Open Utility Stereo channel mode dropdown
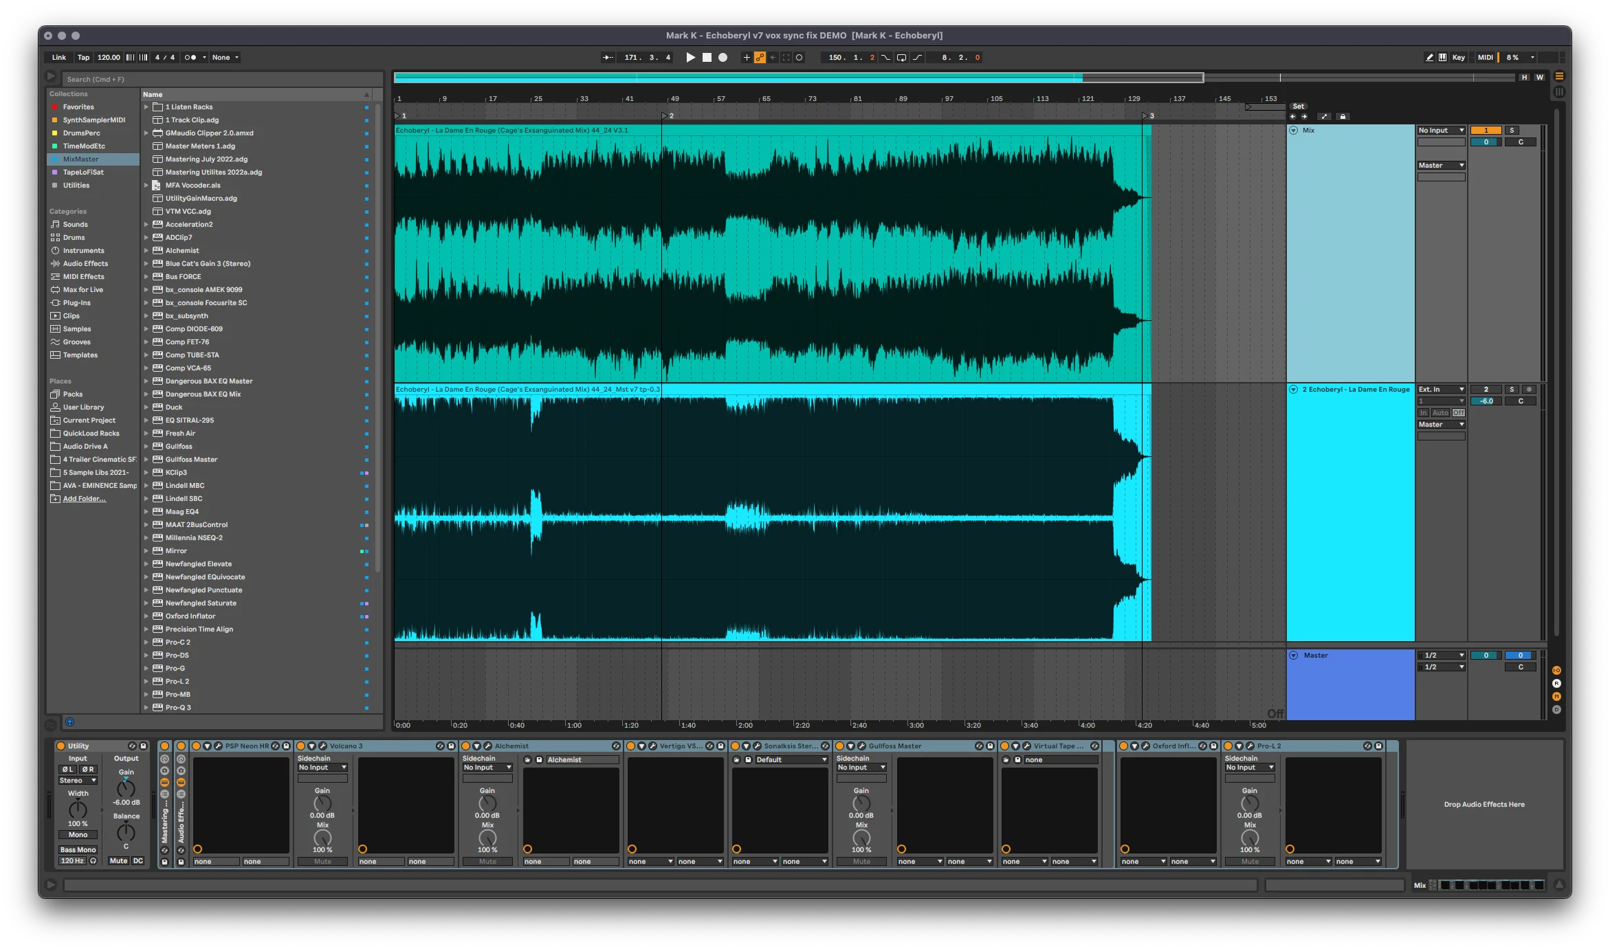1610x949 pixels. point(78,781)
